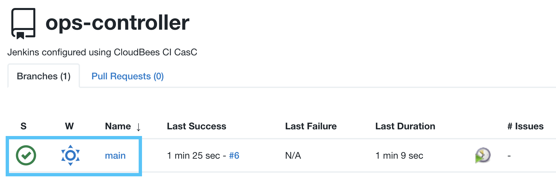
Task: Open the main branch link
Action: click(x=115, y=156)
